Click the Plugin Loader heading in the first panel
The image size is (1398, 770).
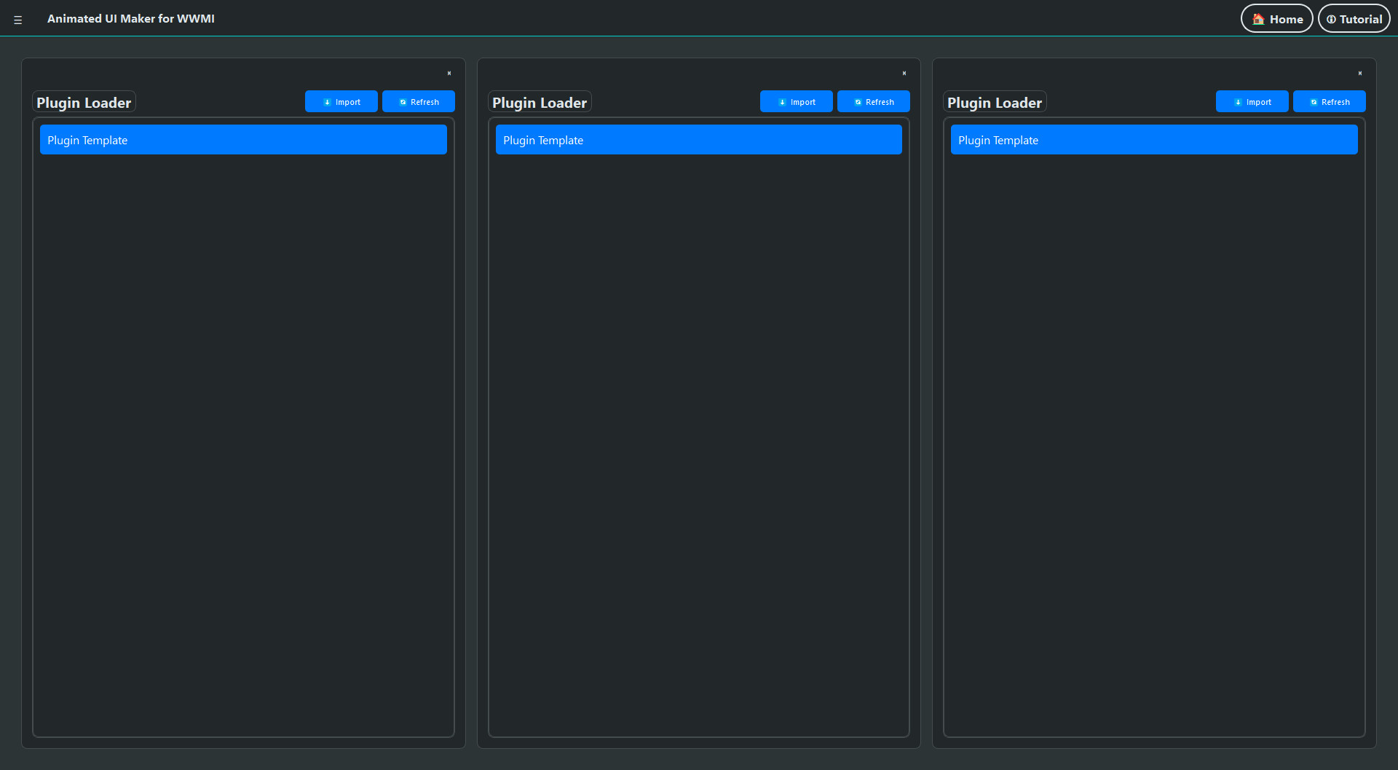pos(83,102)
